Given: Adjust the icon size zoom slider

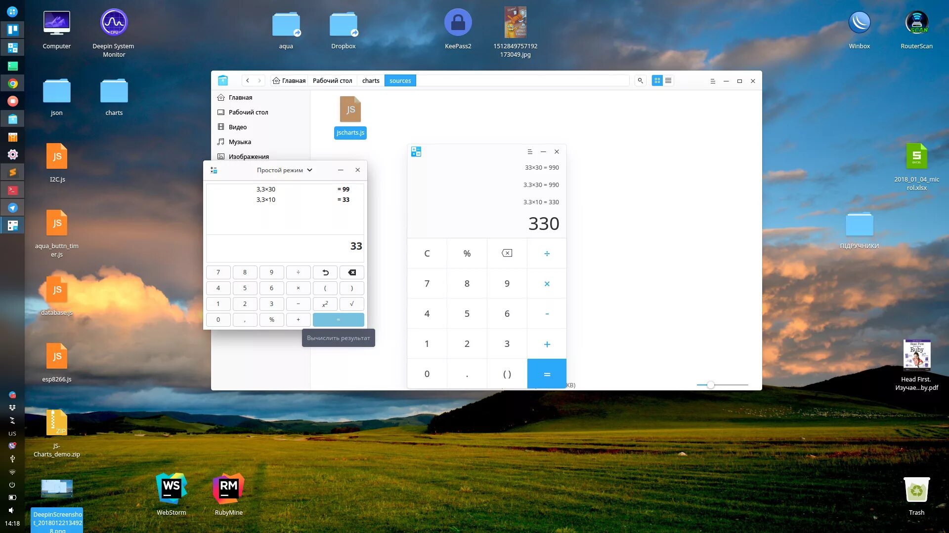Looking at the screenshot, I should point(710,385).
